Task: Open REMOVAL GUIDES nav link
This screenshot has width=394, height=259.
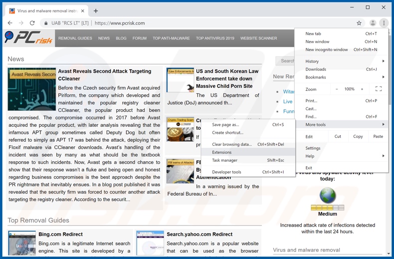Action: coord(75,38)
